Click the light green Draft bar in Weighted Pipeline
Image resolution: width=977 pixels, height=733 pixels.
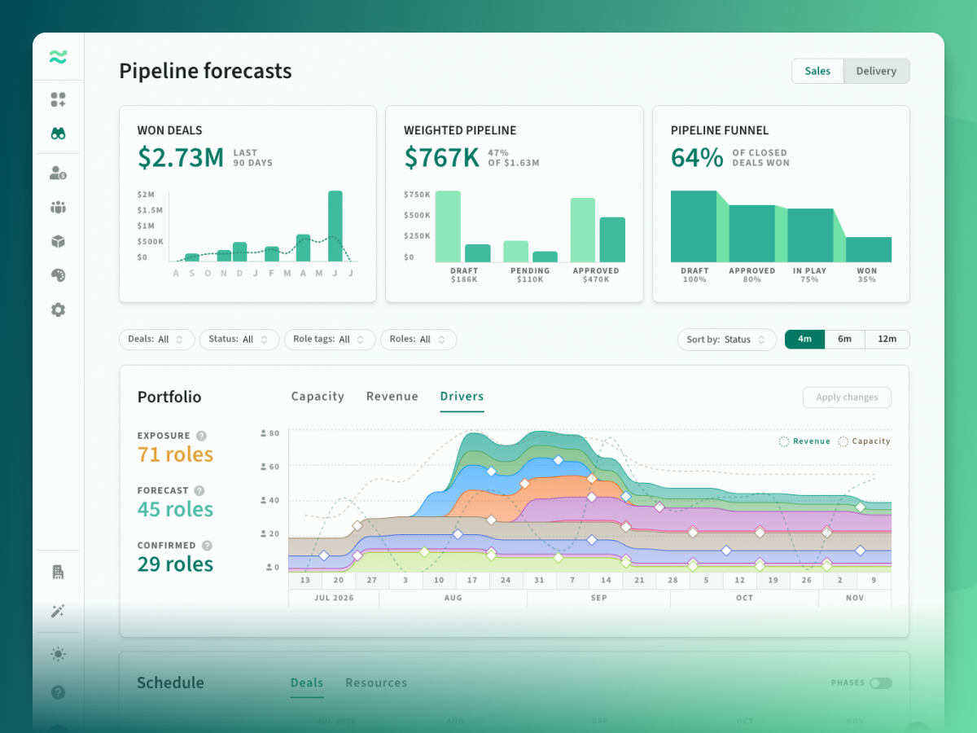448,226
